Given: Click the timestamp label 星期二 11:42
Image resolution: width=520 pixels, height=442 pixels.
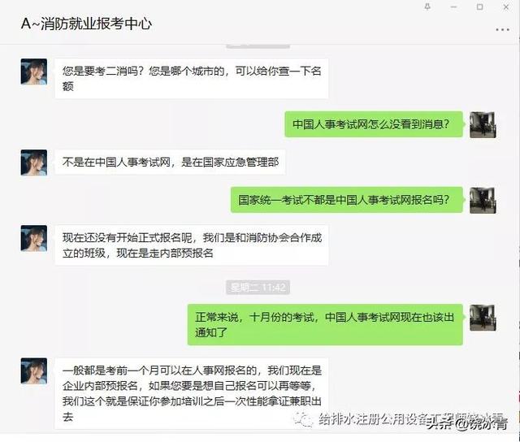Looking at the screenshot, I should point(258,287).
